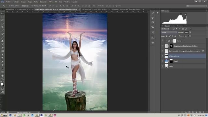The image size is (208, 117).
Task: Select the Blur tool
Action: [x=2, y=55]
